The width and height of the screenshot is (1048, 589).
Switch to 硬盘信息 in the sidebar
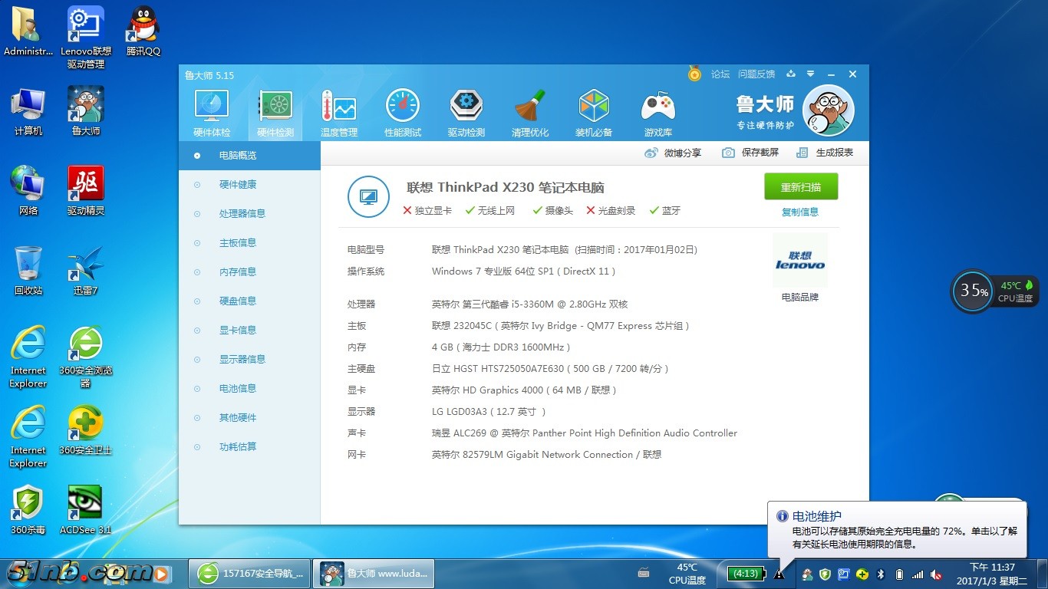pos(237,301)
